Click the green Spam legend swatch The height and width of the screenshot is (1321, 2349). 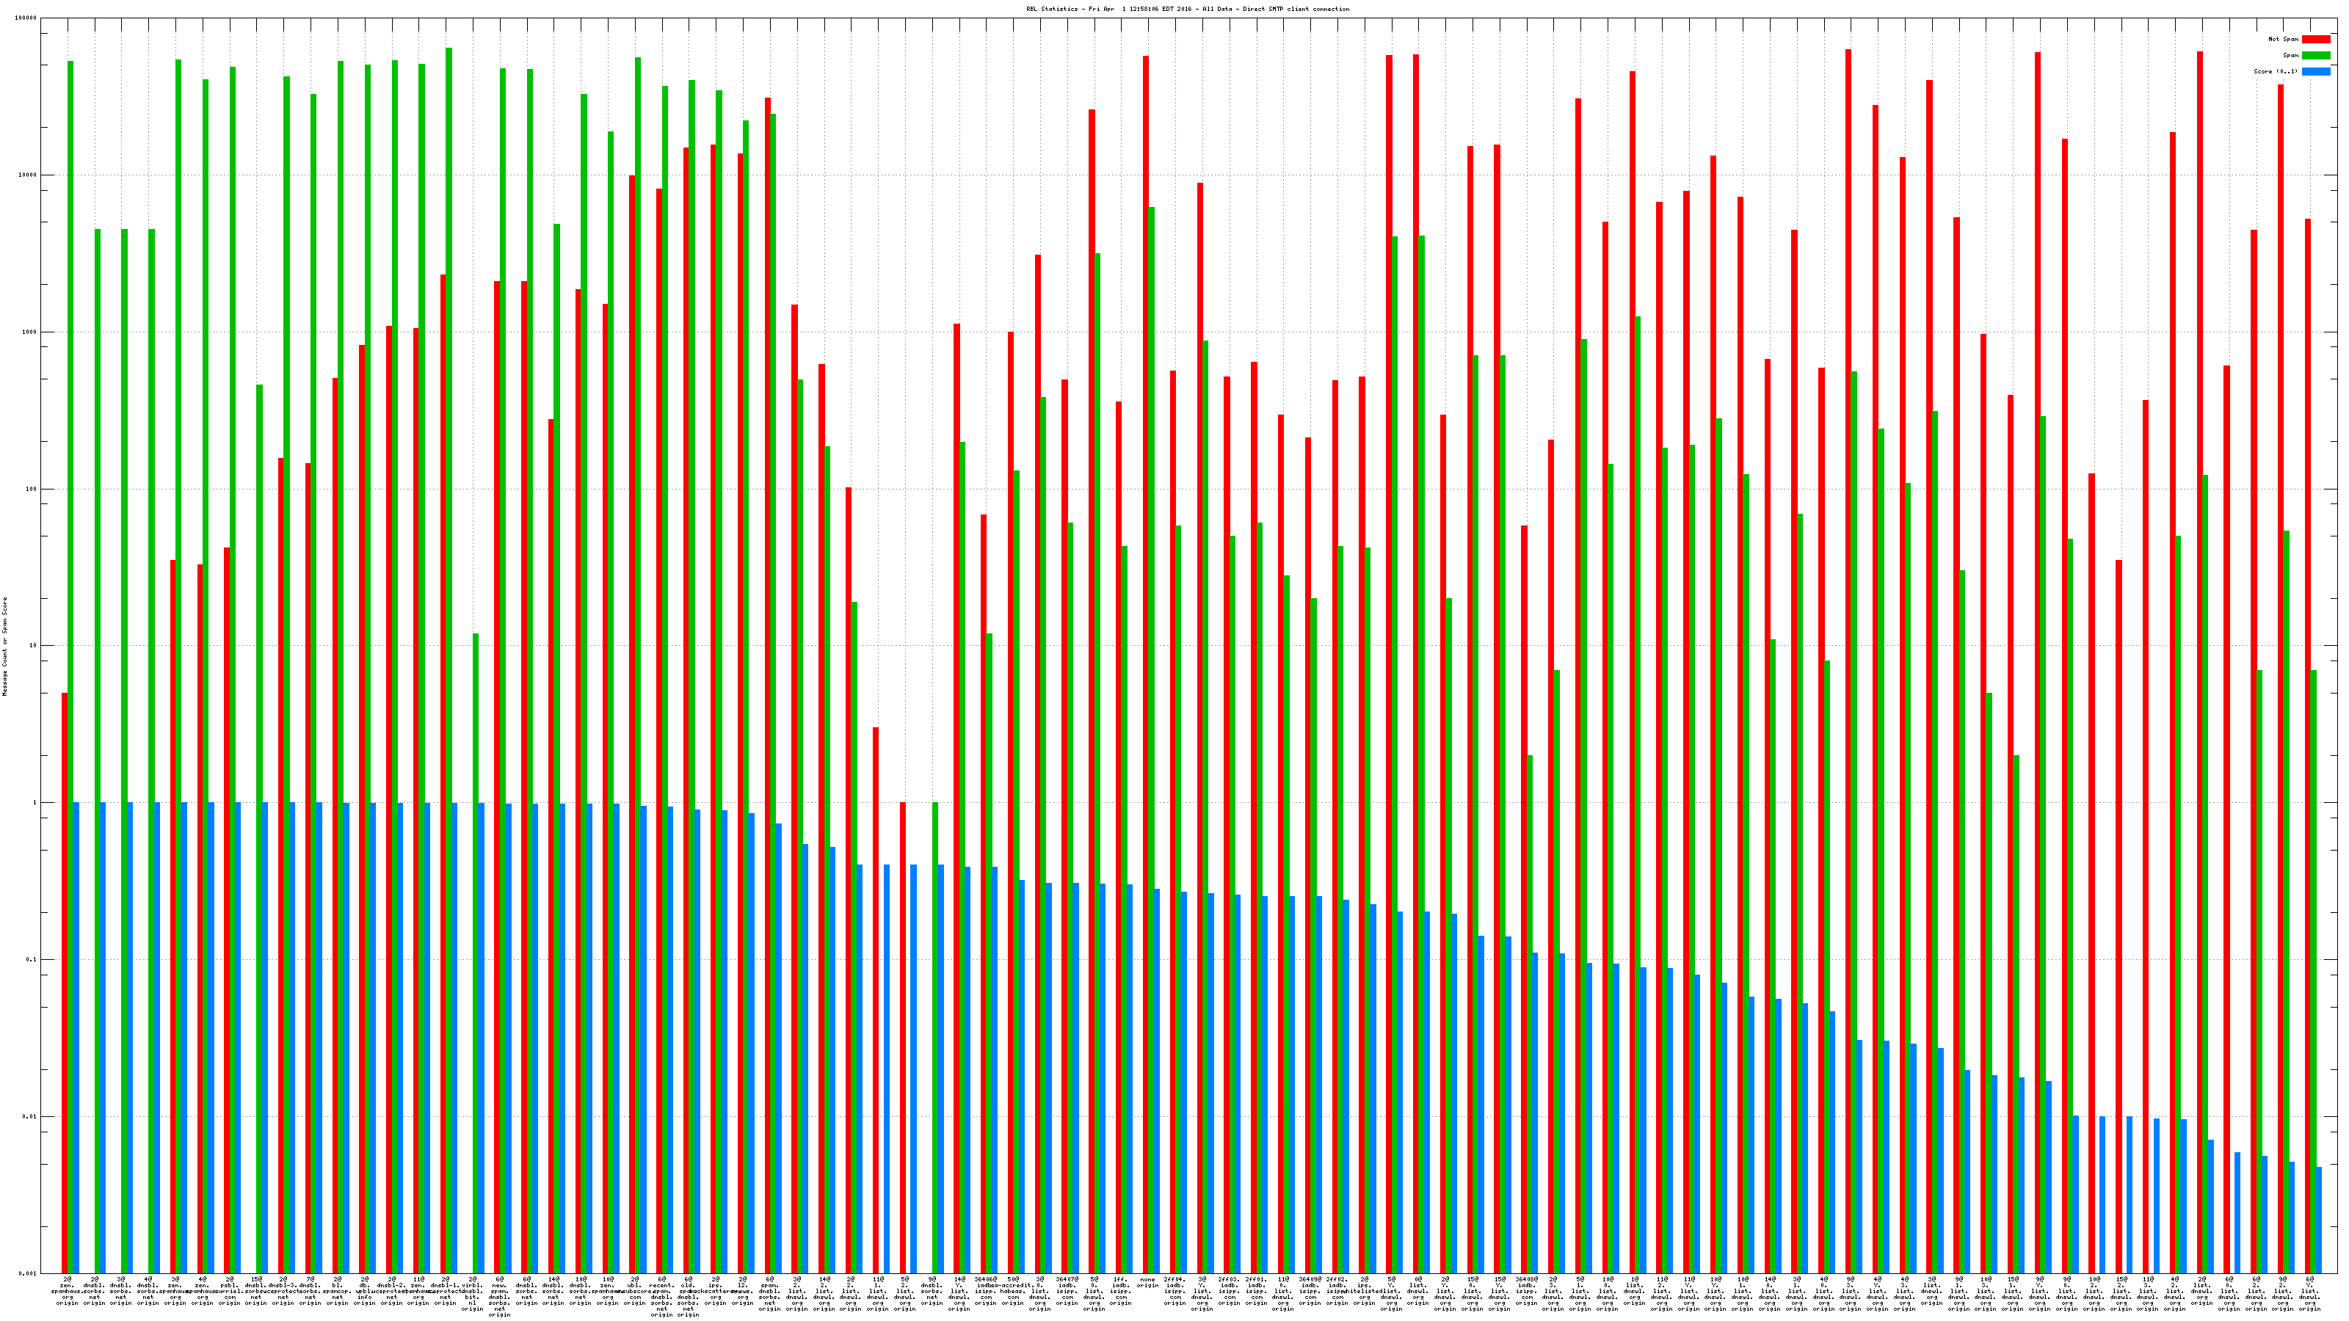click(x=2315, y=56)
